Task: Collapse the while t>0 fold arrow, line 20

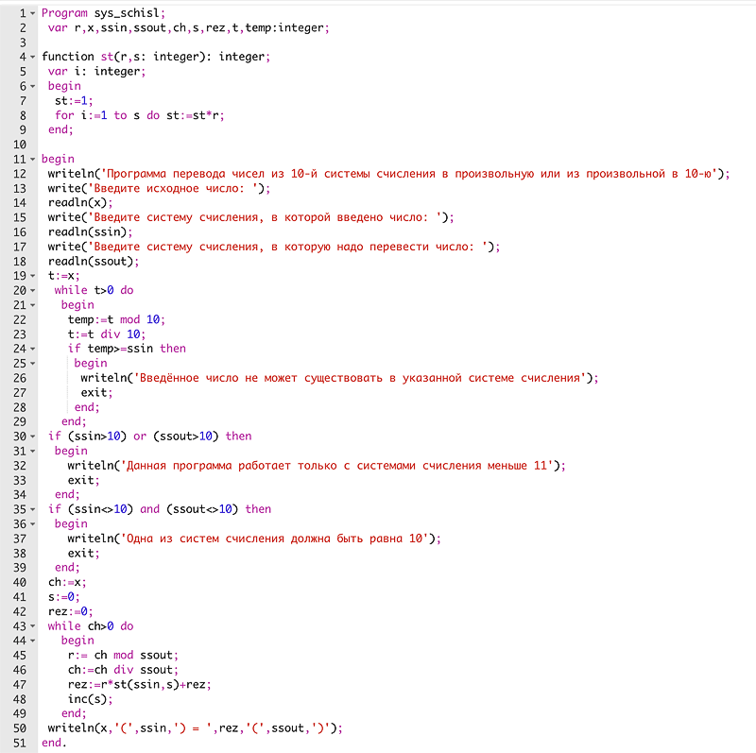Action: pyautogui.click(x=33, y=290)
